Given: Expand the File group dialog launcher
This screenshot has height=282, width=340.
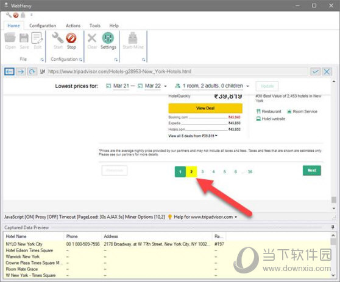Looking at the screenshot, I should [42, 60].
